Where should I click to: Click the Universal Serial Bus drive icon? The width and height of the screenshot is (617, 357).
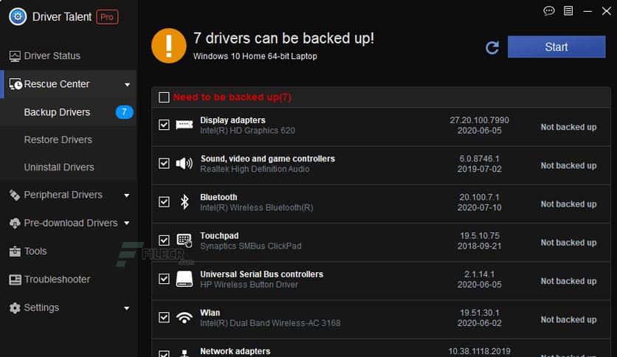coord(185,279)
